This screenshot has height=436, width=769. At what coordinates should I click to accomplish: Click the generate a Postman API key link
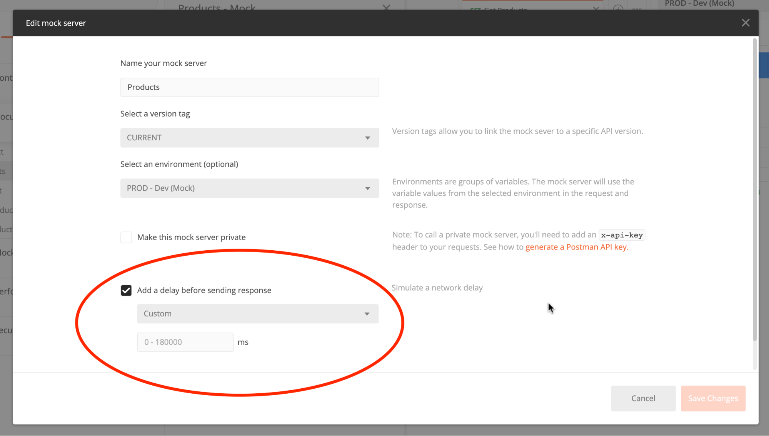point(577,246)
